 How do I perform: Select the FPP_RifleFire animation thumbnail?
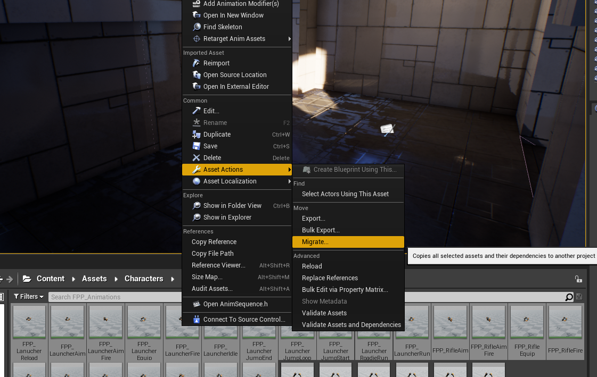[x=565, y=322]
